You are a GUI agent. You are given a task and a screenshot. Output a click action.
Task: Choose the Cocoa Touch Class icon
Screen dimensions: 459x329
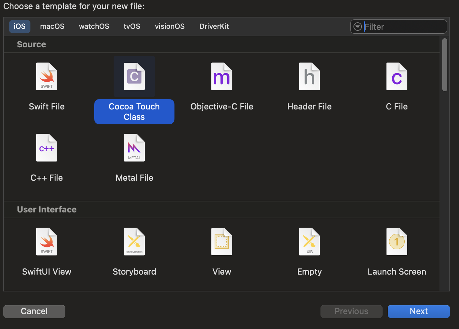(134, 76)
